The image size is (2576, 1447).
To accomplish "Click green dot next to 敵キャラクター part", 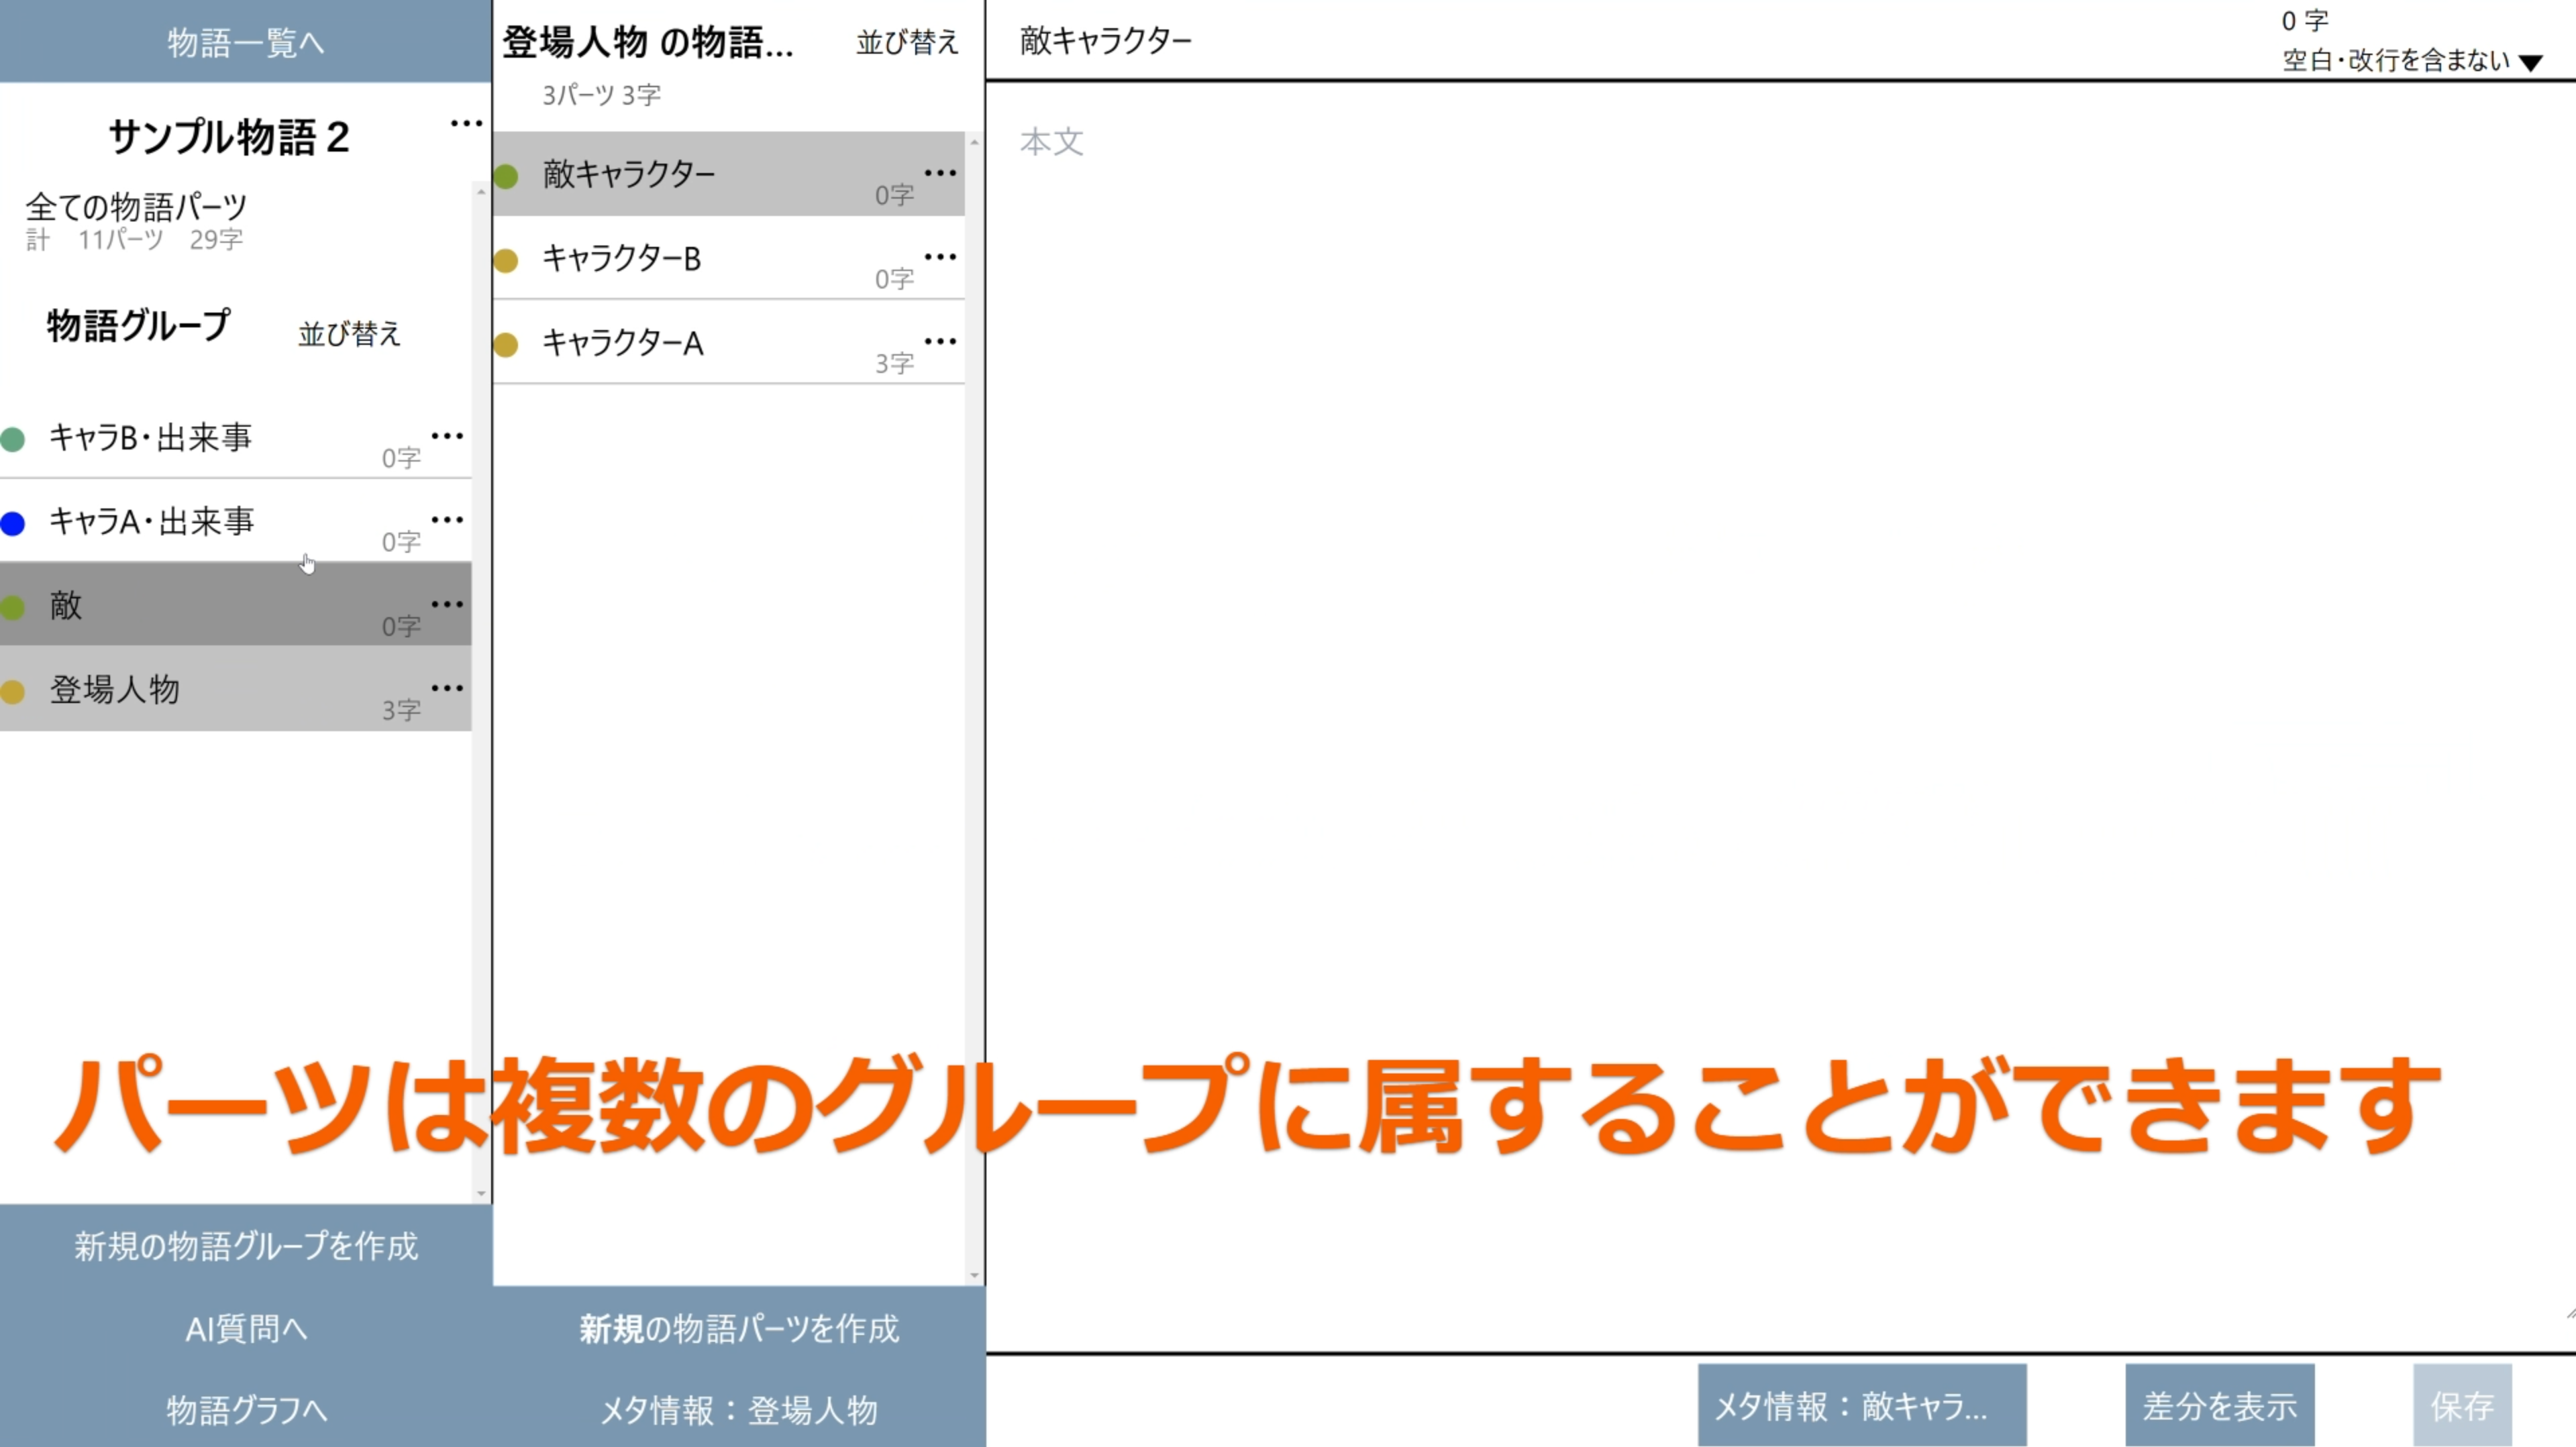I will (x=506, y=177).
